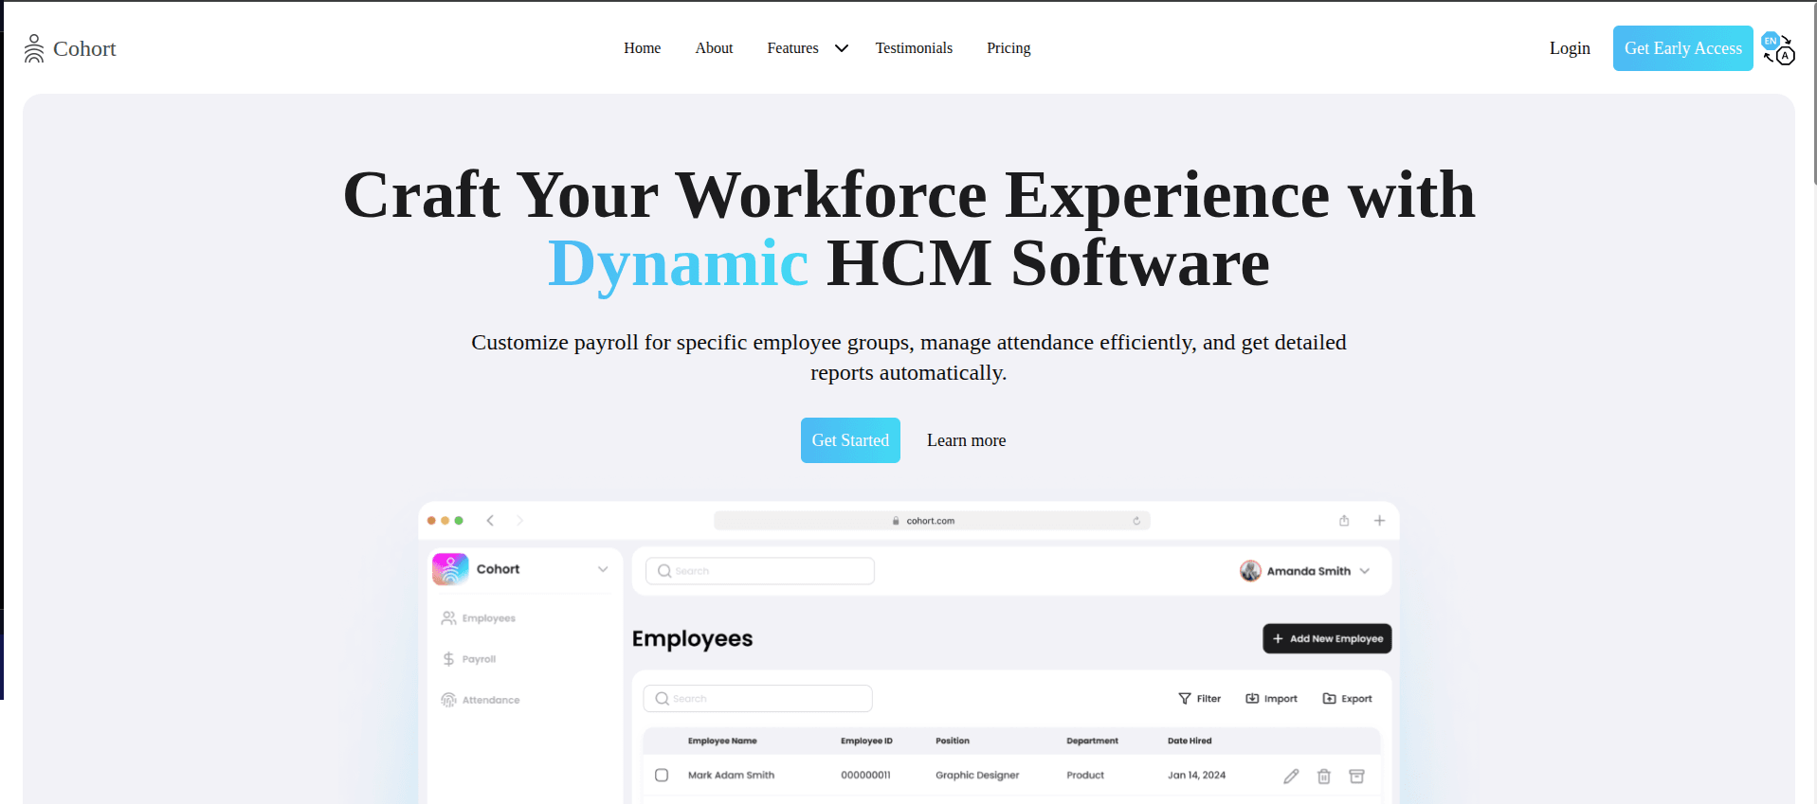Expand the Features dropdown chevron
Image resolution: width=1817 pixels, height=804 pixels.
pyautogui.click(x=841, y=48)
